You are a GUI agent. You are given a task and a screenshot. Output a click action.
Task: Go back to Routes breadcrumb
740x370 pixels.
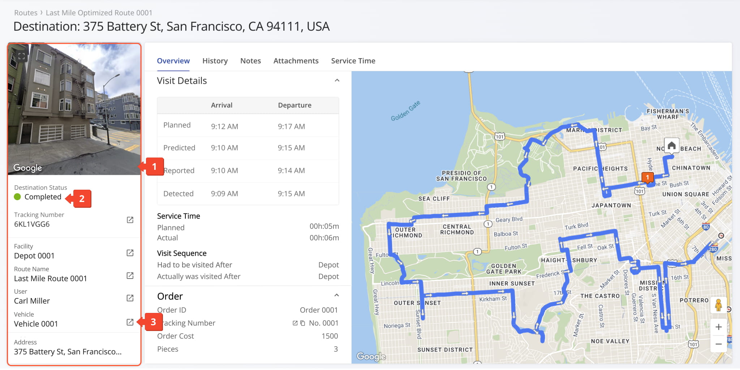click(x=26, y=13)
